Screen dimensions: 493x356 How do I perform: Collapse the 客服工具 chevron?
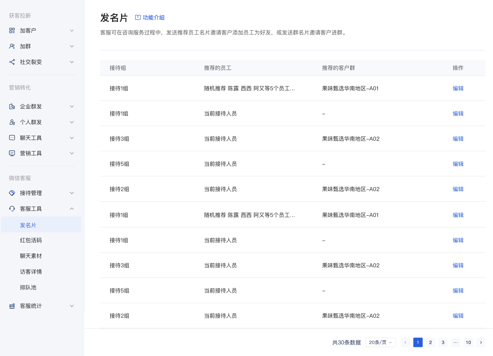pyautogui.click(x=72, y=209)
